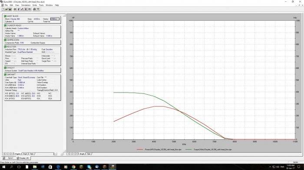This screenshot has height=170, width=304.
Task: Click the IVO (BTDC) timing value
Action: [17, 93]
